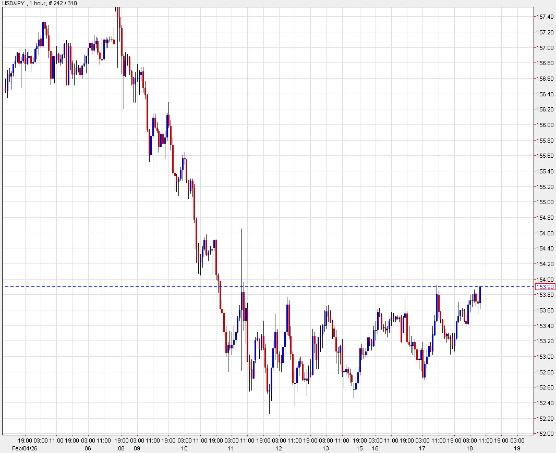Viewport: 556px width, 453px height.
Task: Click the rightmost blue candlestick
Action: 480,294
